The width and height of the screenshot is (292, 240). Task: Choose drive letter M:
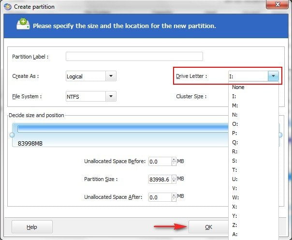click(x=235, y=105)
